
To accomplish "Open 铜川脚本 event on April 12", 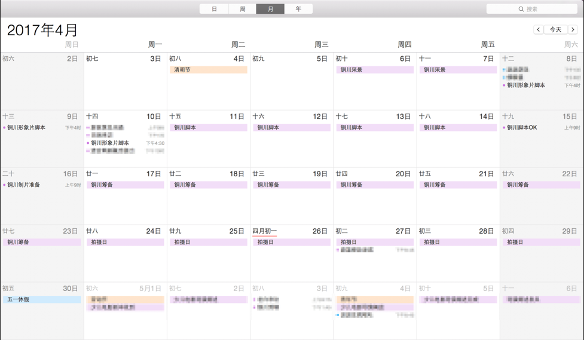I will pos(292,127).
